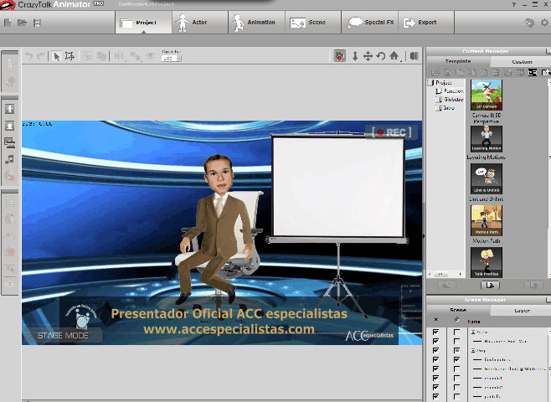The image size is (551, 402).
Task: Click the background settings sidebar icon
Action: click(x=9, y=142)
